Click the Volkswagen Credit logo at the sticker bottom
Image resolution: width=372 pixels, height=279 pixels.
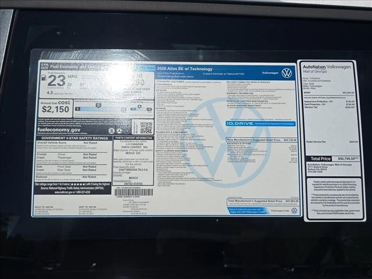pyautogui.click(x=294, y=210)
